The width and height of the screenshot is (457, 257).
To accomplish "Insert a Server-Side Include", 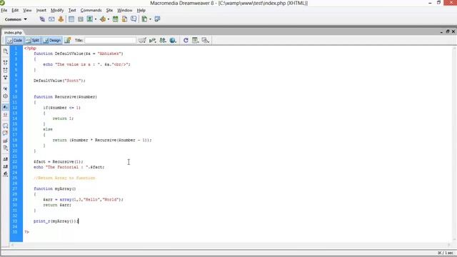I will (x=124, y=19).
